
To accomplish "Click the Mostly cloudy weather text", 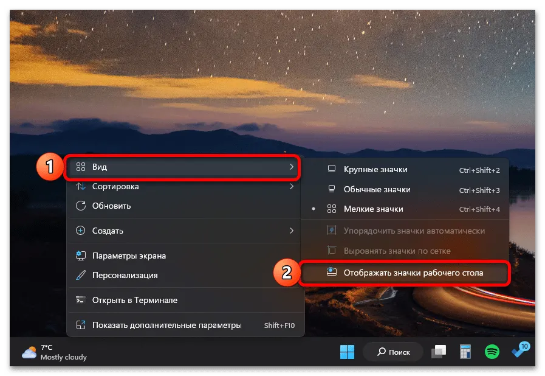I will point(63,357).
